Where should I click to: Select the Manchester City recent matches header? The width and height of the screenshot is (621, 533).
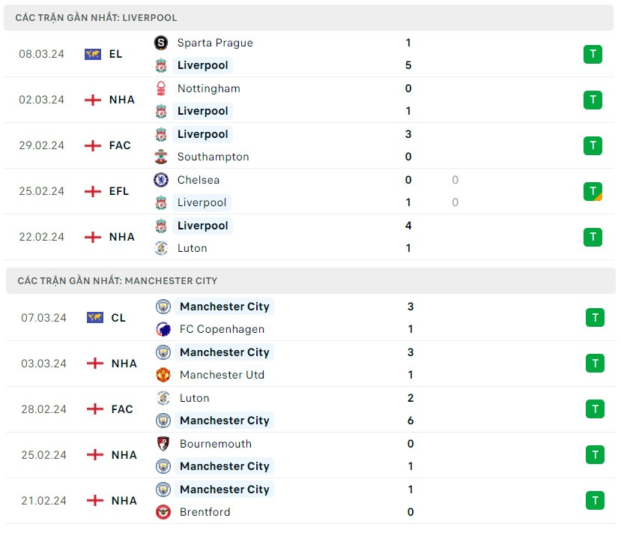click(117, 280)
